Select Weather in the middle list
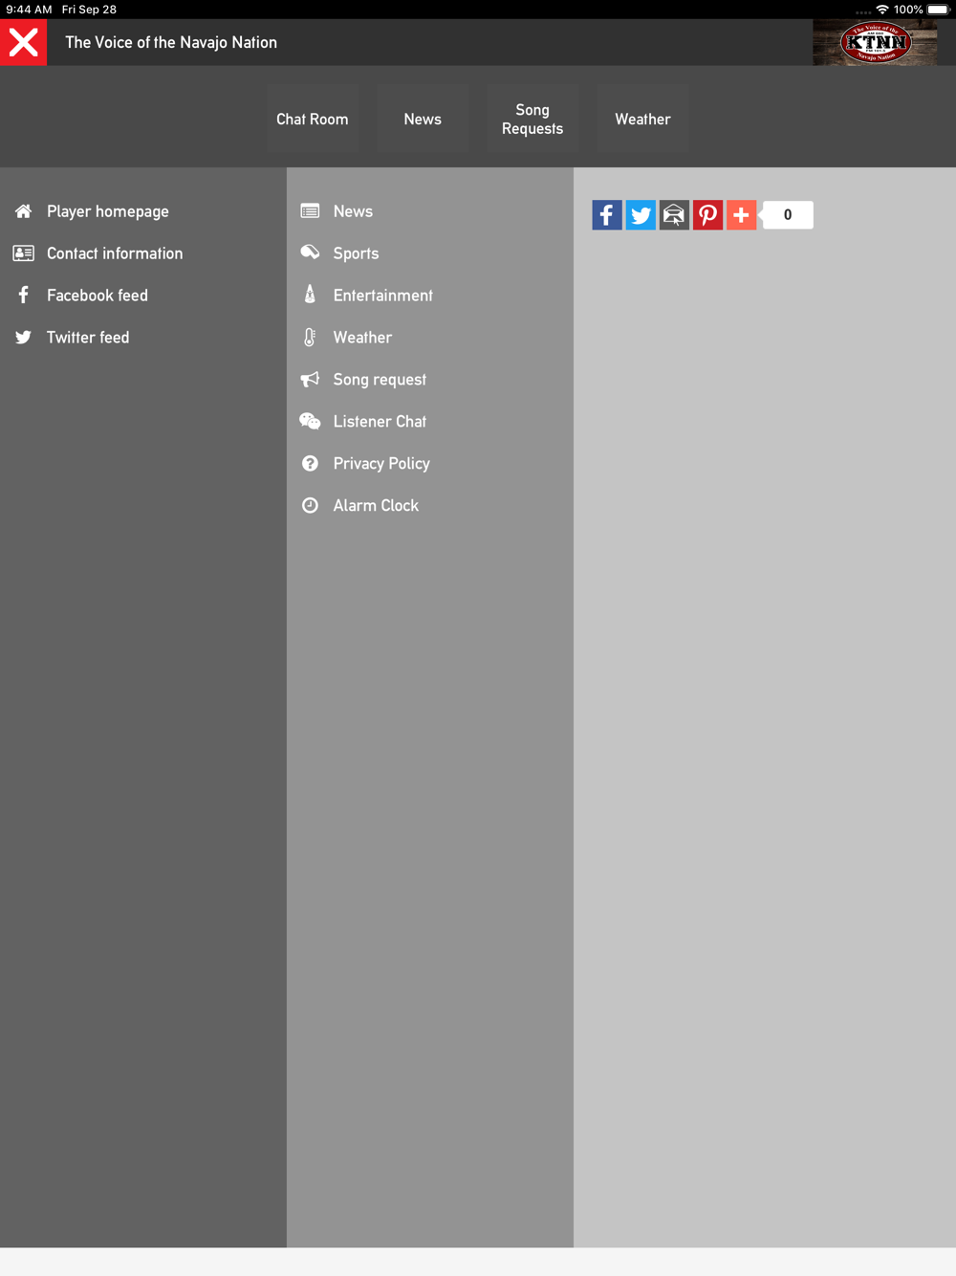This screenshot has height=1276, width=956. [362, 338]
